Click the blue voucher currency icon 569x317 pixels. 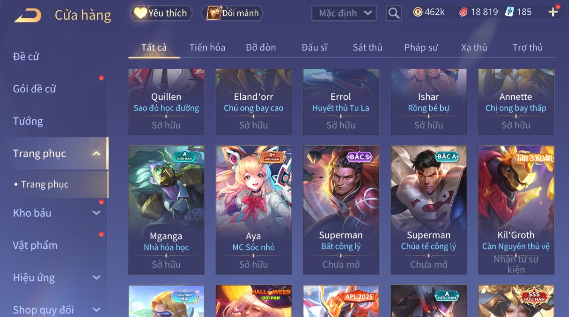click(x=509, y=12)
